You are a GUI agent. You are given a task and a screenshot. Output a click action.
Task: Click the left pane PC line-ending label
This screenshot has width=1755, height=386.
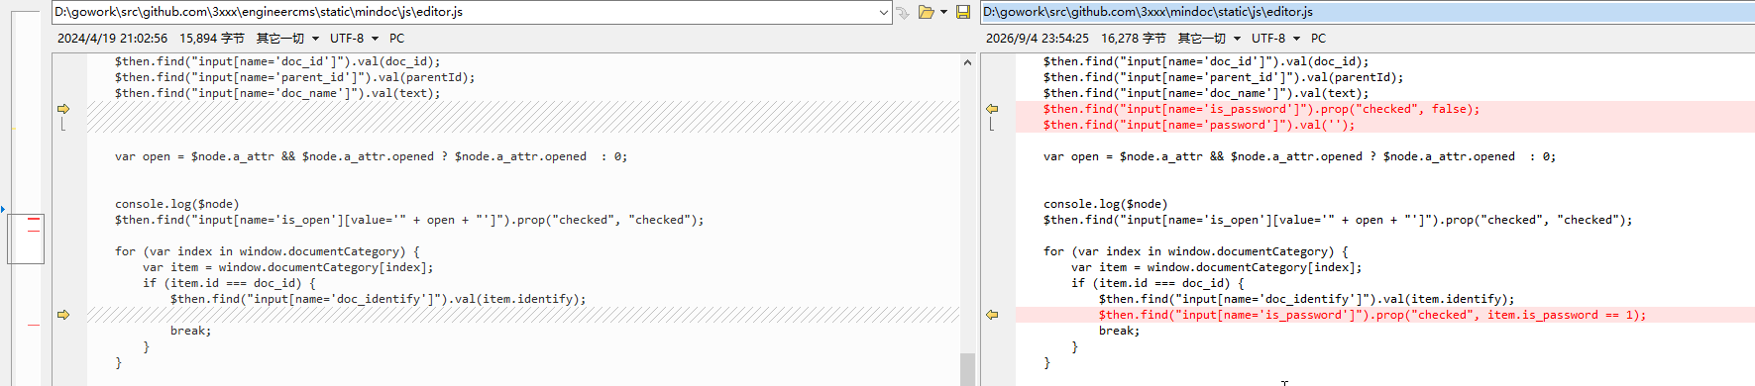click(x=396, y=39)
